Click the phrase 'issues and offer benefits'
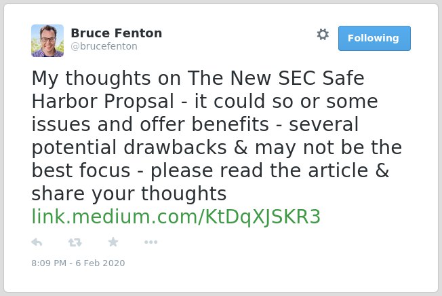The image size is (442, 296). (150, 124)
